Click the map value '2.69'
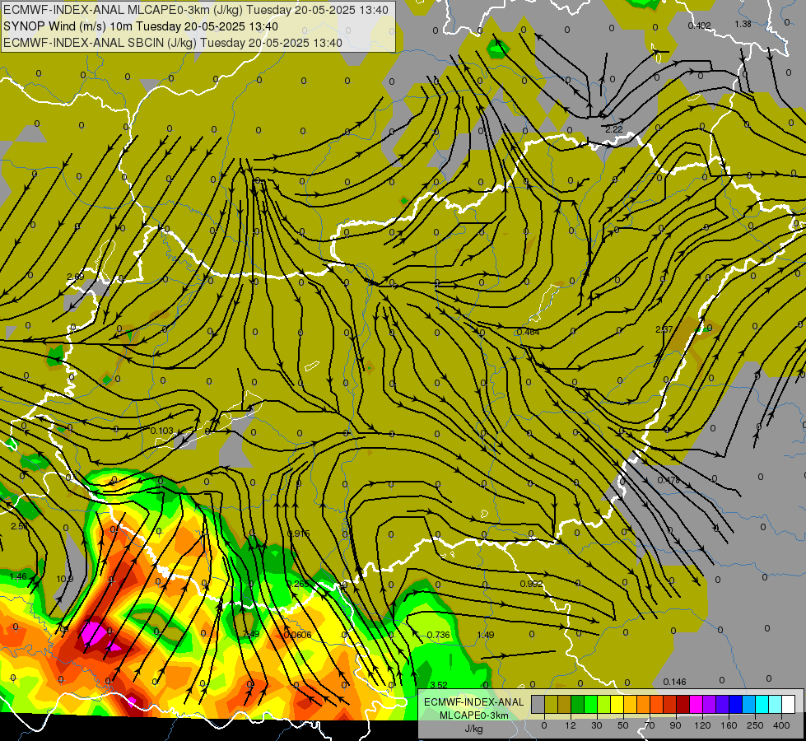 point(76,277)
